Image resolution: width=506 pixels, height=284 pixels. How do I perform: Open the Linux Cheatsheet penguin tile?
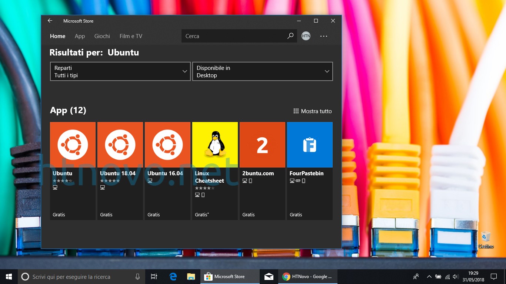[215, 145]
